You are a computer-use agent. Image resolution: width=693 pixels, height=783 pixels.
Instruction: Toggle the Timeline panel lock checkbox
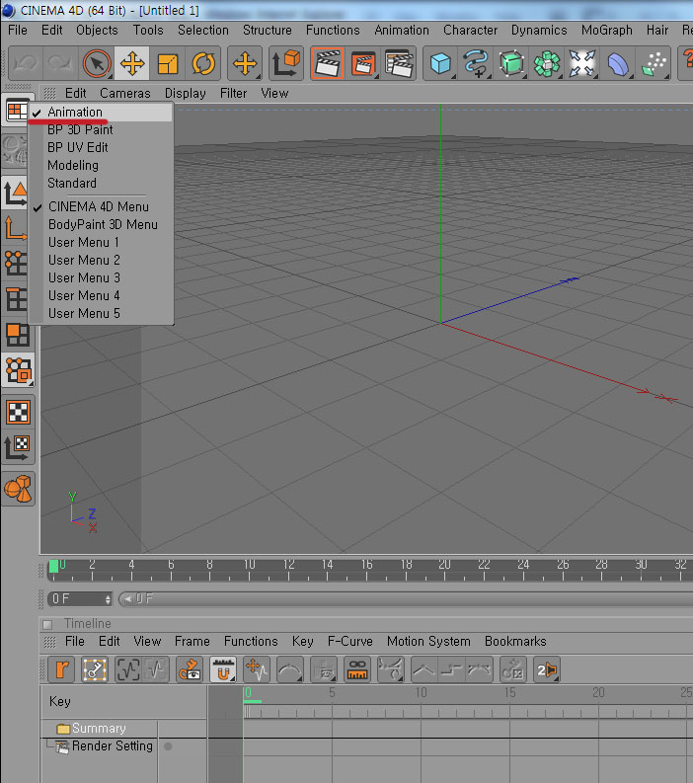47,624
